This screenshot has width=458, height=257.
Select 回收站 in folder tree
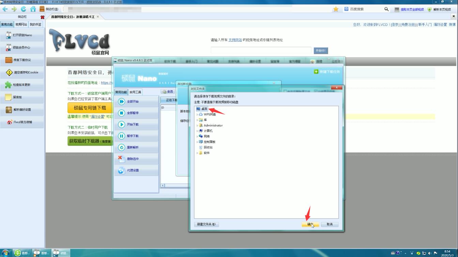click(206, 147)
